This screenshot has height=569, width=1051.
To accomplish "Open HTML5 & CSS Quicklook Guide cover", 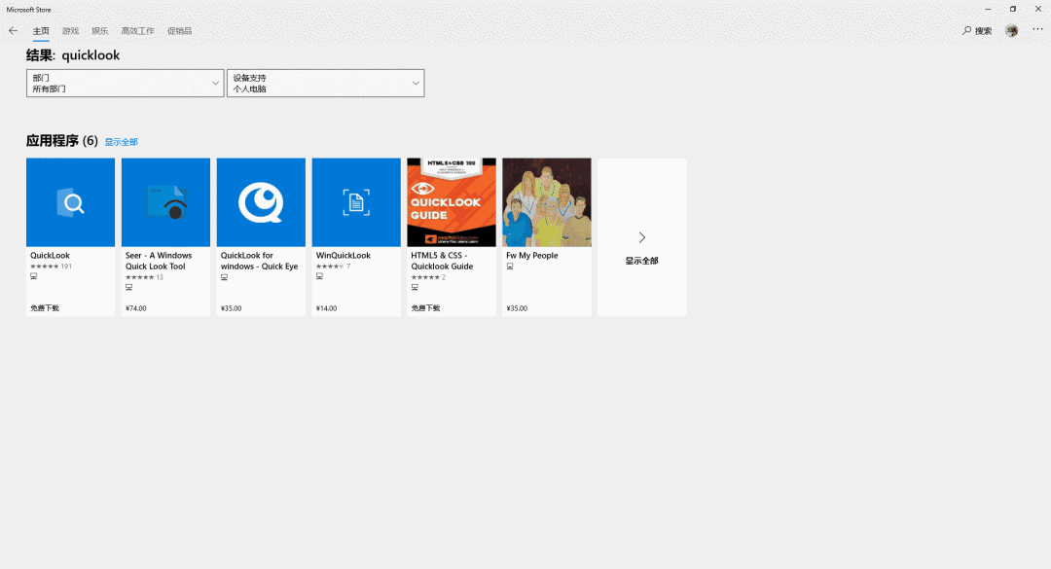I will tap(452, 202).
